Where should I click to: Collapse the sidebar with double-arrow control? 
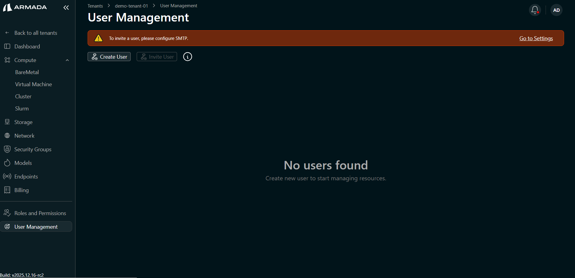pos(66,7)
